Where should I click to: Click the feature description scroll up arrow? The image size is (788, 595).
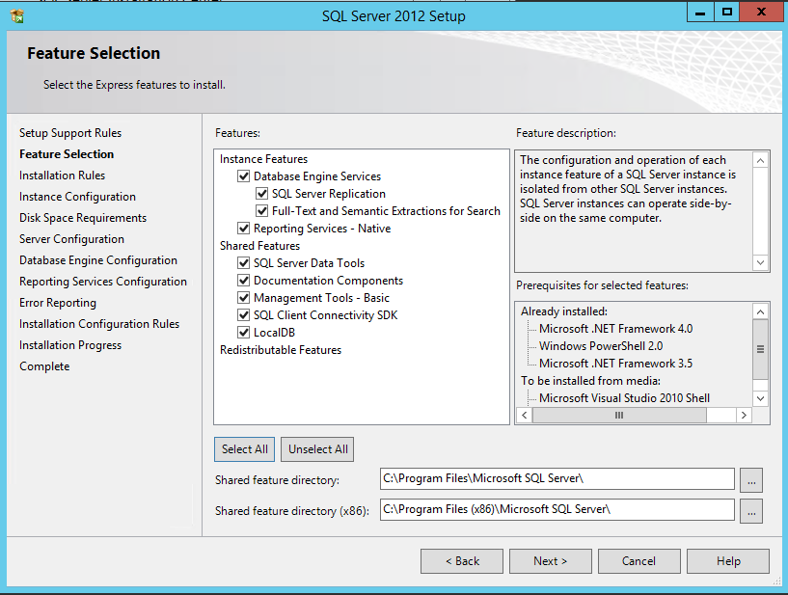click(760, 160)
